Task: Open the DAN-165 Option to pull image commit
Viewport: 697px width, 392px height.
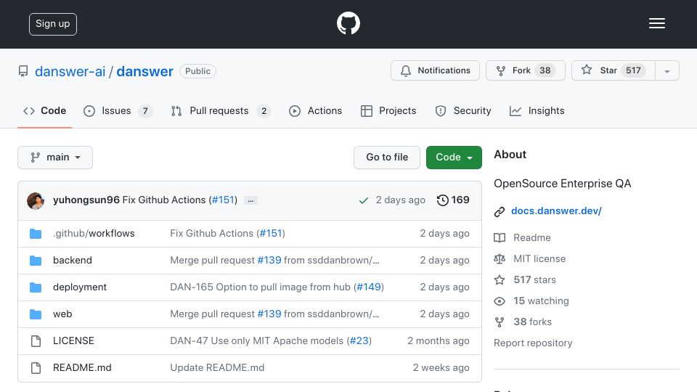Action: coord(260,287)
